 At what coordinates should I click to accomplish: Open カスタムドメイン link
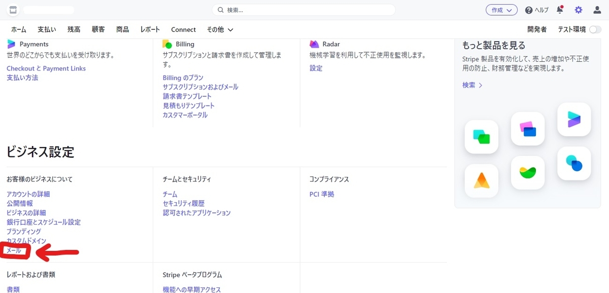(x=26, y=241)
